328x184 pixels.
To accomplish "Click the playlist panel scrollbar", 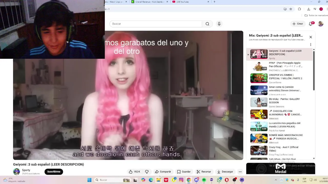I will pyautogui.click(x=314, y=70).
